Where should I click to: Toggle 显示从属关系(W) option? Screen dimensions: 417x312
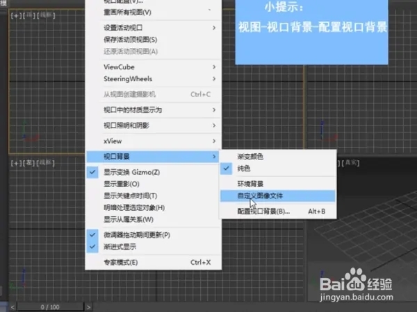153,219
